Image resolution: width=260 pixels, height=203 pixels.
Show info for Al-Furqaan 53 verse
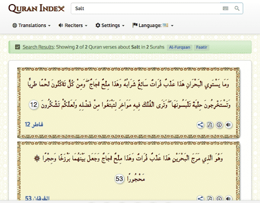(219, 198)
